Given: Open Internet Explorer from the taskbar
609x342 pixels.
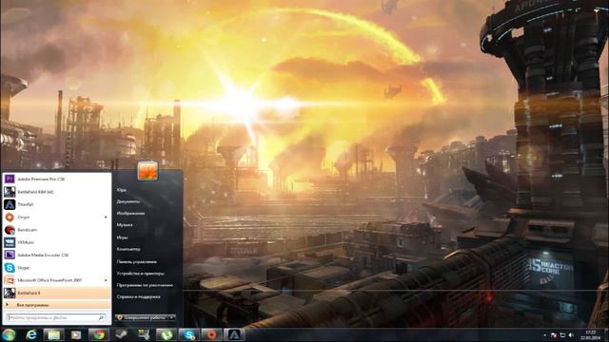Looking at the screenshot, I should pyautogui.click(x=31, y=334).
